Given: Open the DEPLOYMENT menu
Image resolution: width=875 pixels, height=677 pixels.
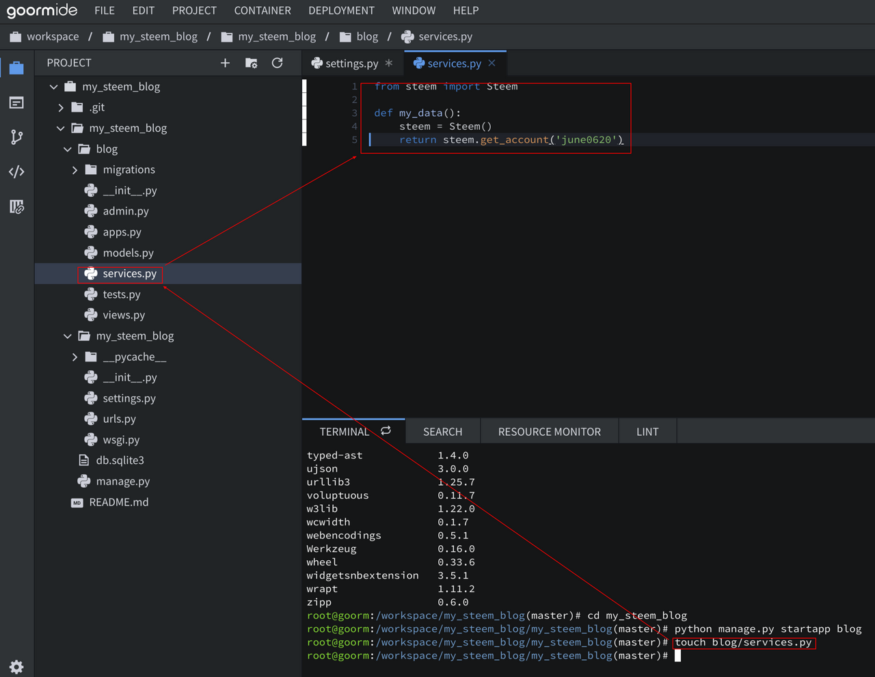Looking at the screenshot, I should tap(341, 11).
